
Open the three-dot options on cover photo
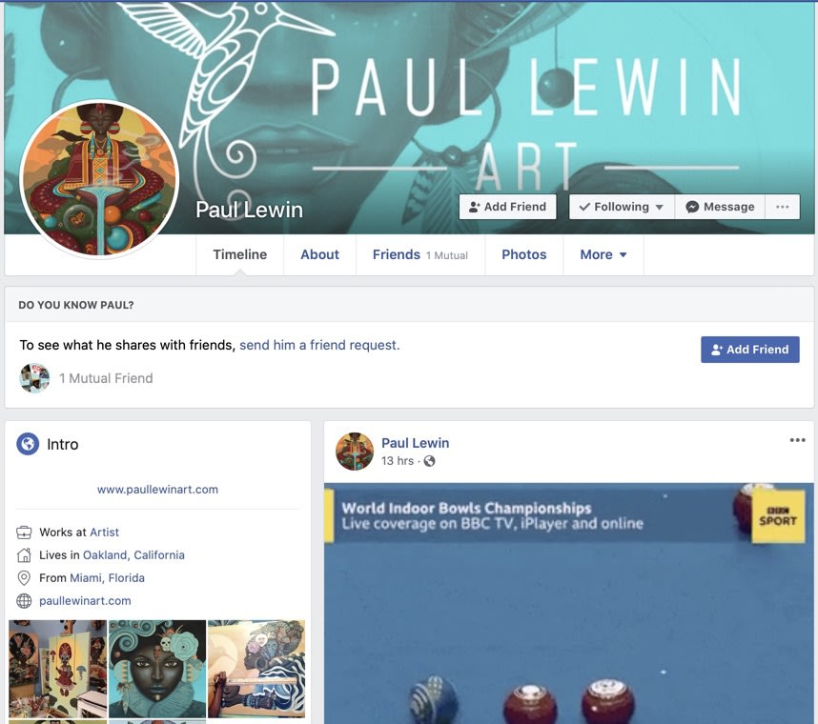(782, 207)
